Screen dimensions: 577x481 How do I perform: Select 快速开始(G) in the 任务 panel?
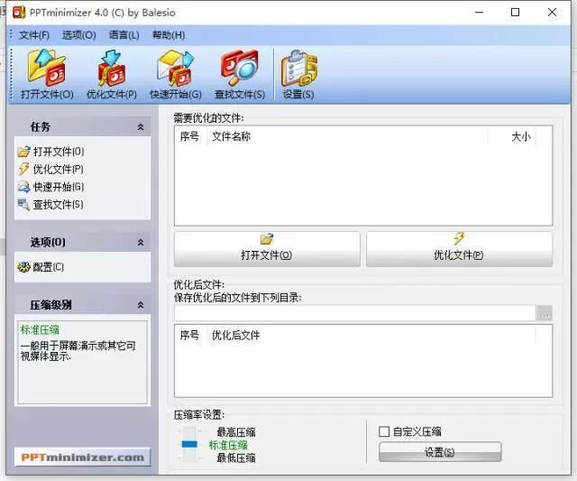coord(51,187)
